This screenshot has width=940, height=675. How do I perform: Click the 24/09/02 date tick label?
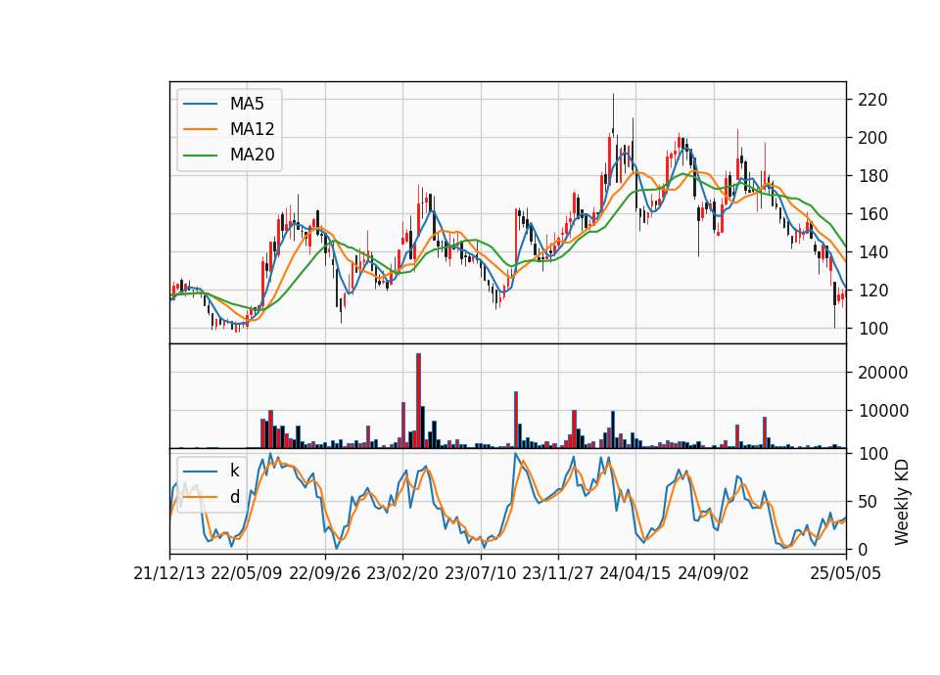click(x=714, y=573)
